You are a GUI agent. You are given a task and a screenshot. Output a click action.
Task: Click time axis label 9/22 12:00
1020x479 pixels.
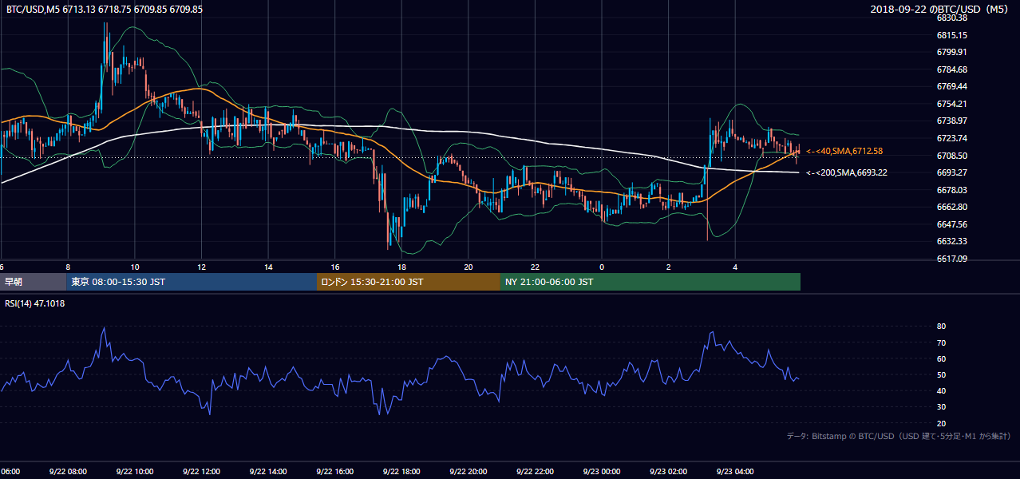200,472
